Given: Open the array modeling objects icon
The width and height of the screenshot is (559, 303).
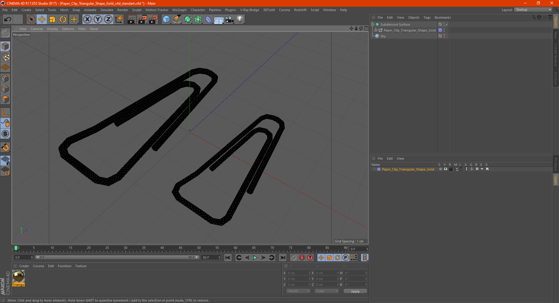Looking at the screenshot, I should coord(198,20).
